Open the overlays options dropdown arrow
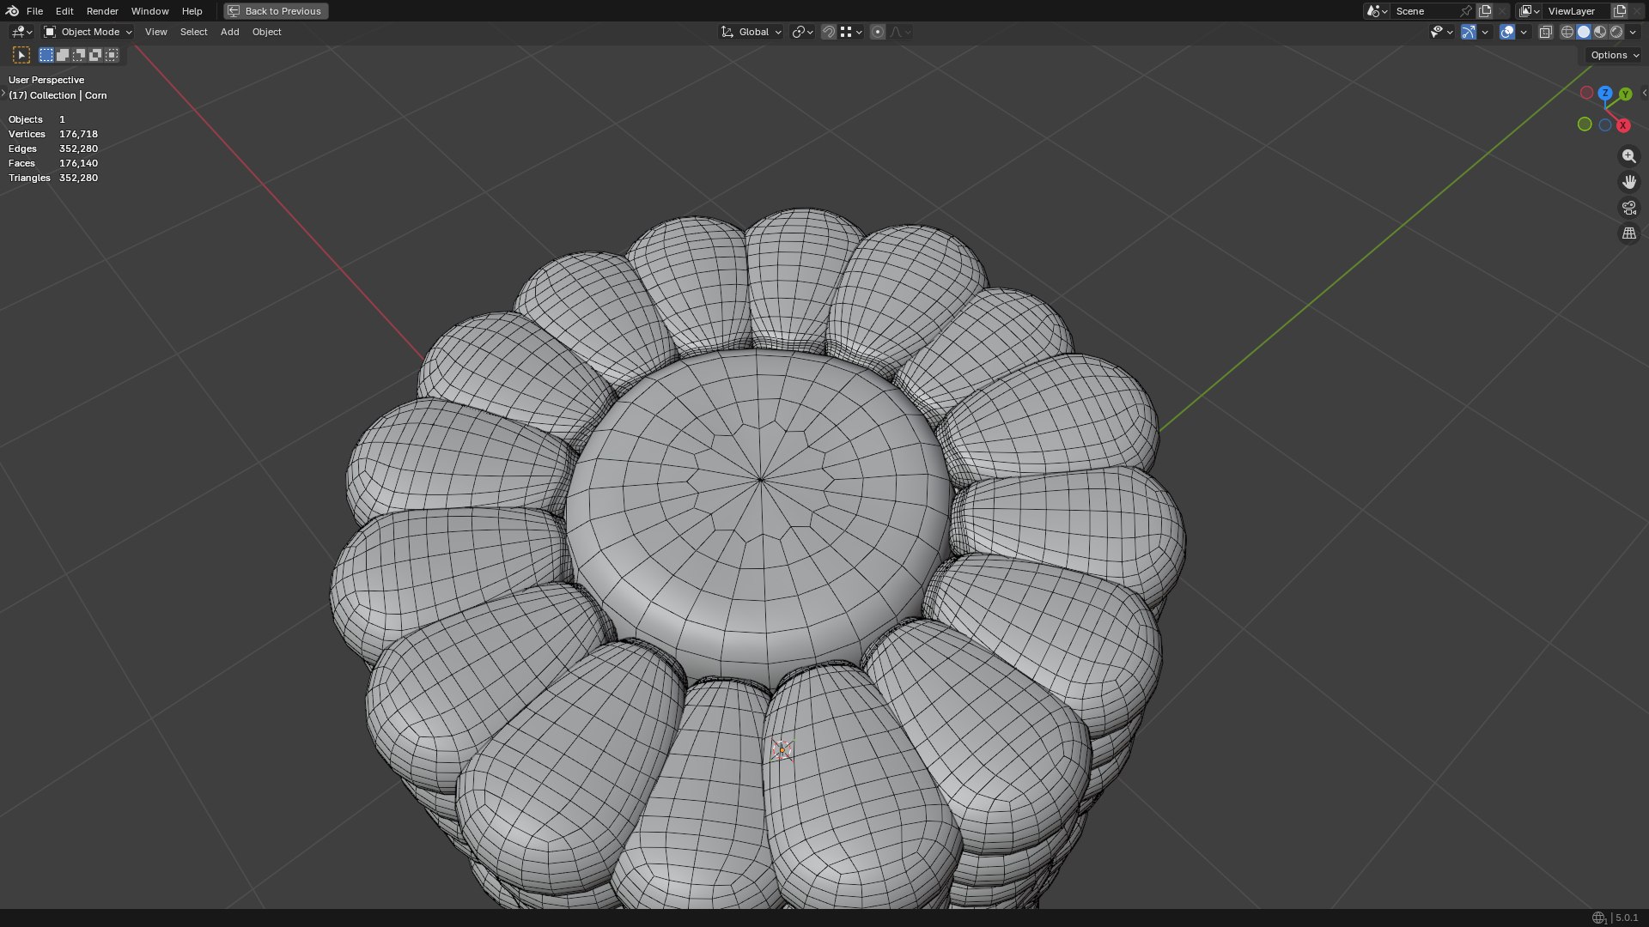The image size is (1649, 927). point(1524,32)
